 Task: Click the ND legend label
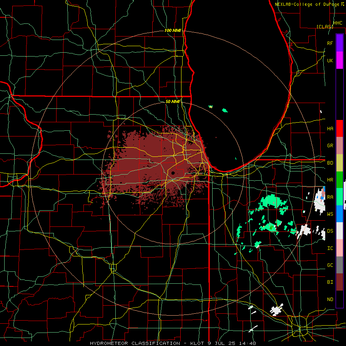coord(330,299)
